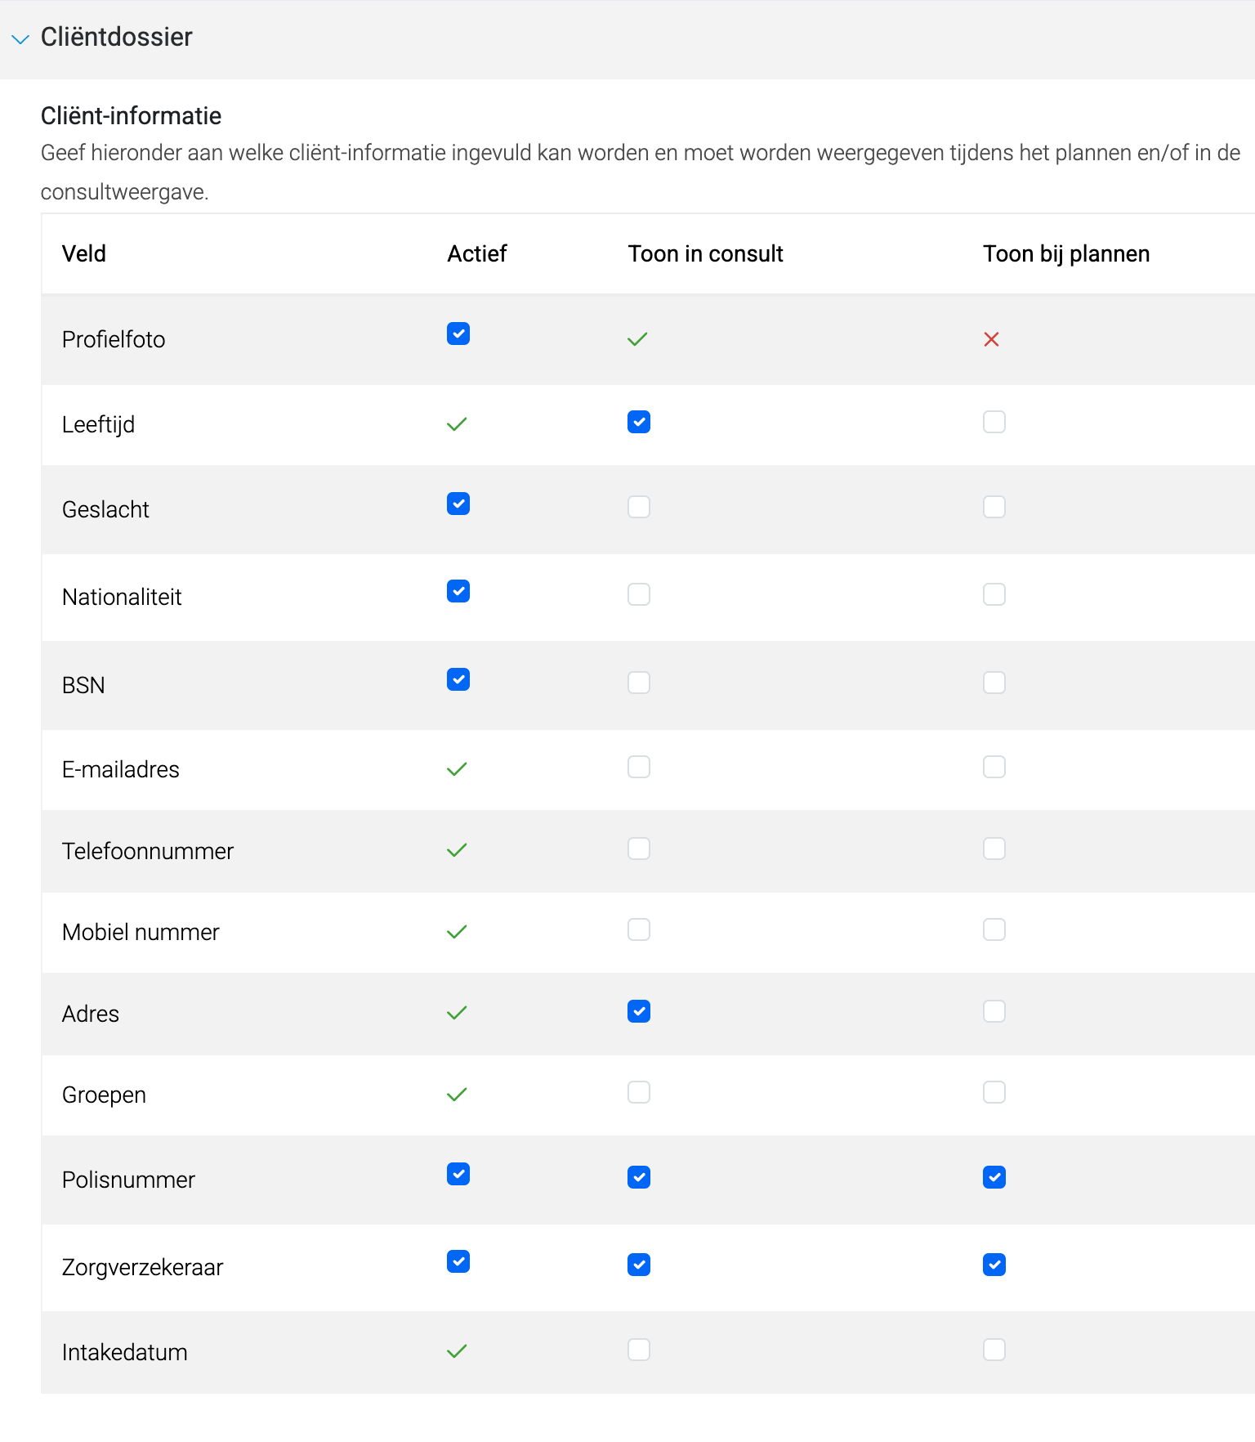Image resolution: width=1255 pixels, height=1442 pixels.
Task: Click green Actief checkmark for Telefoonnummer
Action: (x=457, y=850)
